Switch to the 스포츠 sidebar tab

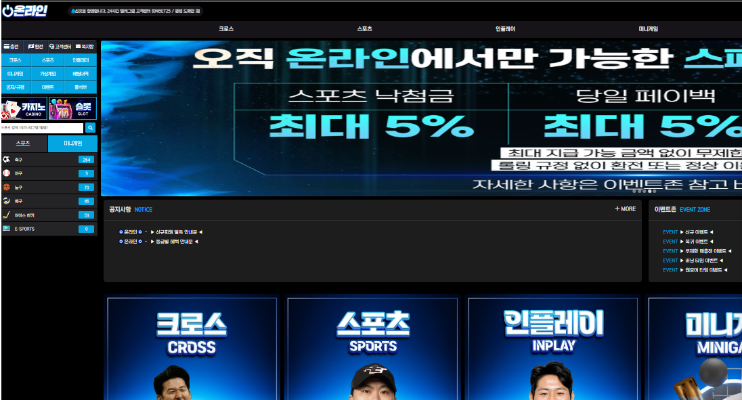click(x=24, y=143)
